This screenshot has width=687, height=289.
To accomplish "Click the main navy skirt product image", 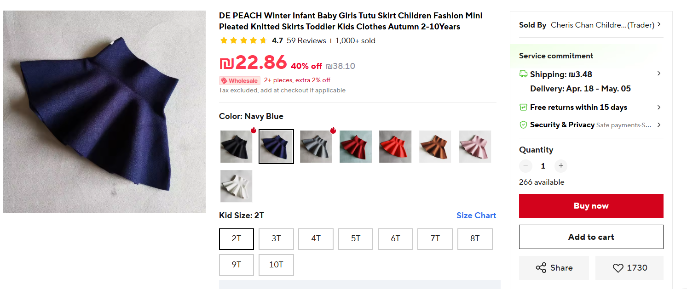I will click(104, 112).
